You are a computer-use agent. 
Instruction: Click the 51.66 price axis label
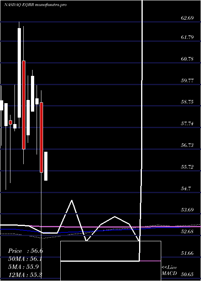click(187, 253)
